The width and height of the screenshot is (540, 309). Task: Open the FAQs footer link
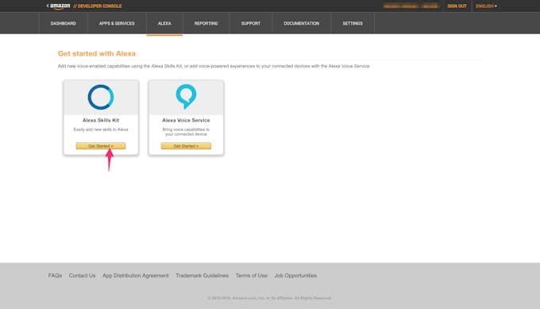coord(55,276)
